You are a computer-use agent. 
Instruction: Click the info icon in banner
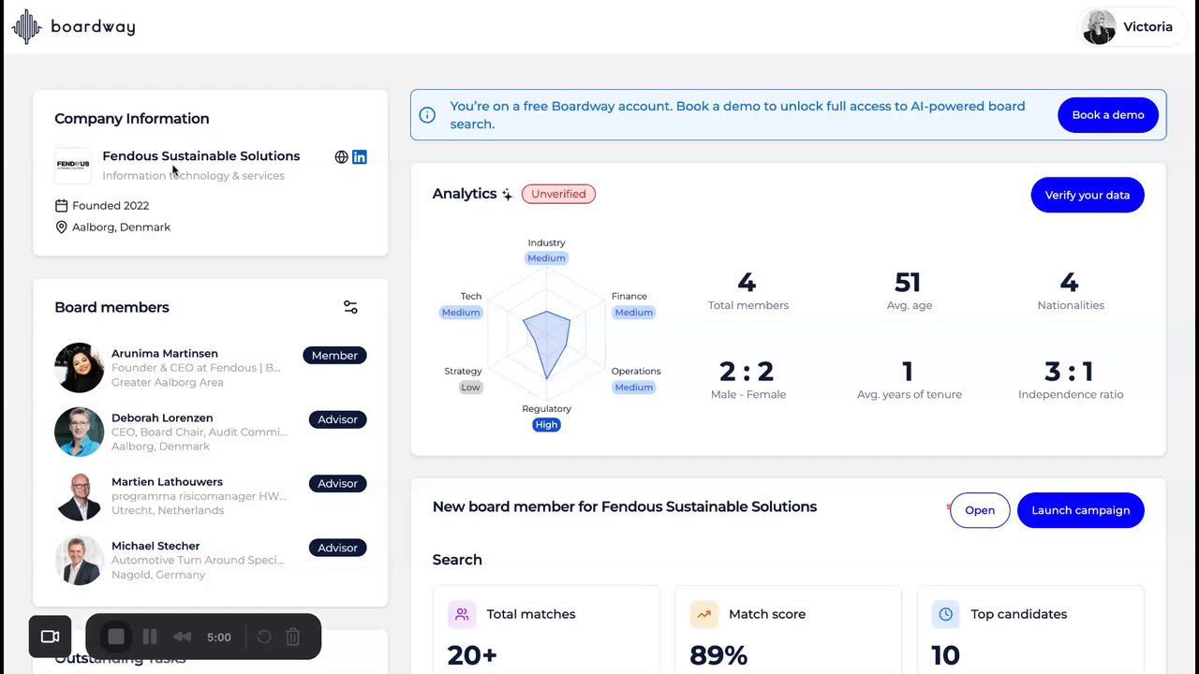coord(427,115)
